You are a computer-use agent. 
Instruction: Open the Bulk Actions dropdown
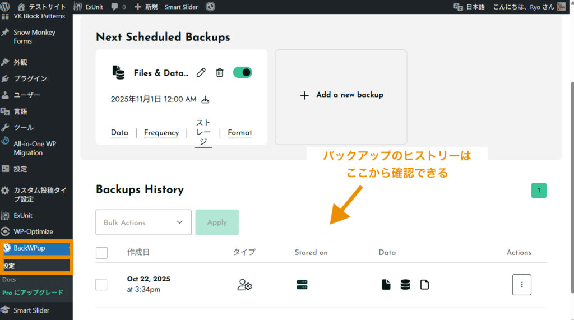point(143,222)
